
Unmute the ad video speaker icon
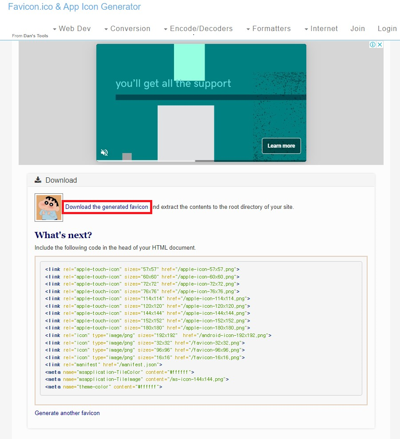(104, 152)
